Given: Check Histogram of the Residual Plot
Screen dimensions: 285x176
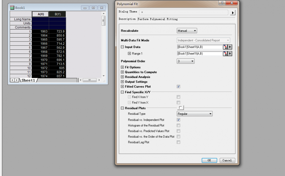Looking at the screenshot, I should 179,125.
